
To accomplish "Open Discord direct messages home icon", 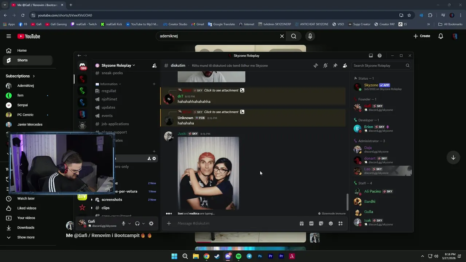I will coord(83,66).
